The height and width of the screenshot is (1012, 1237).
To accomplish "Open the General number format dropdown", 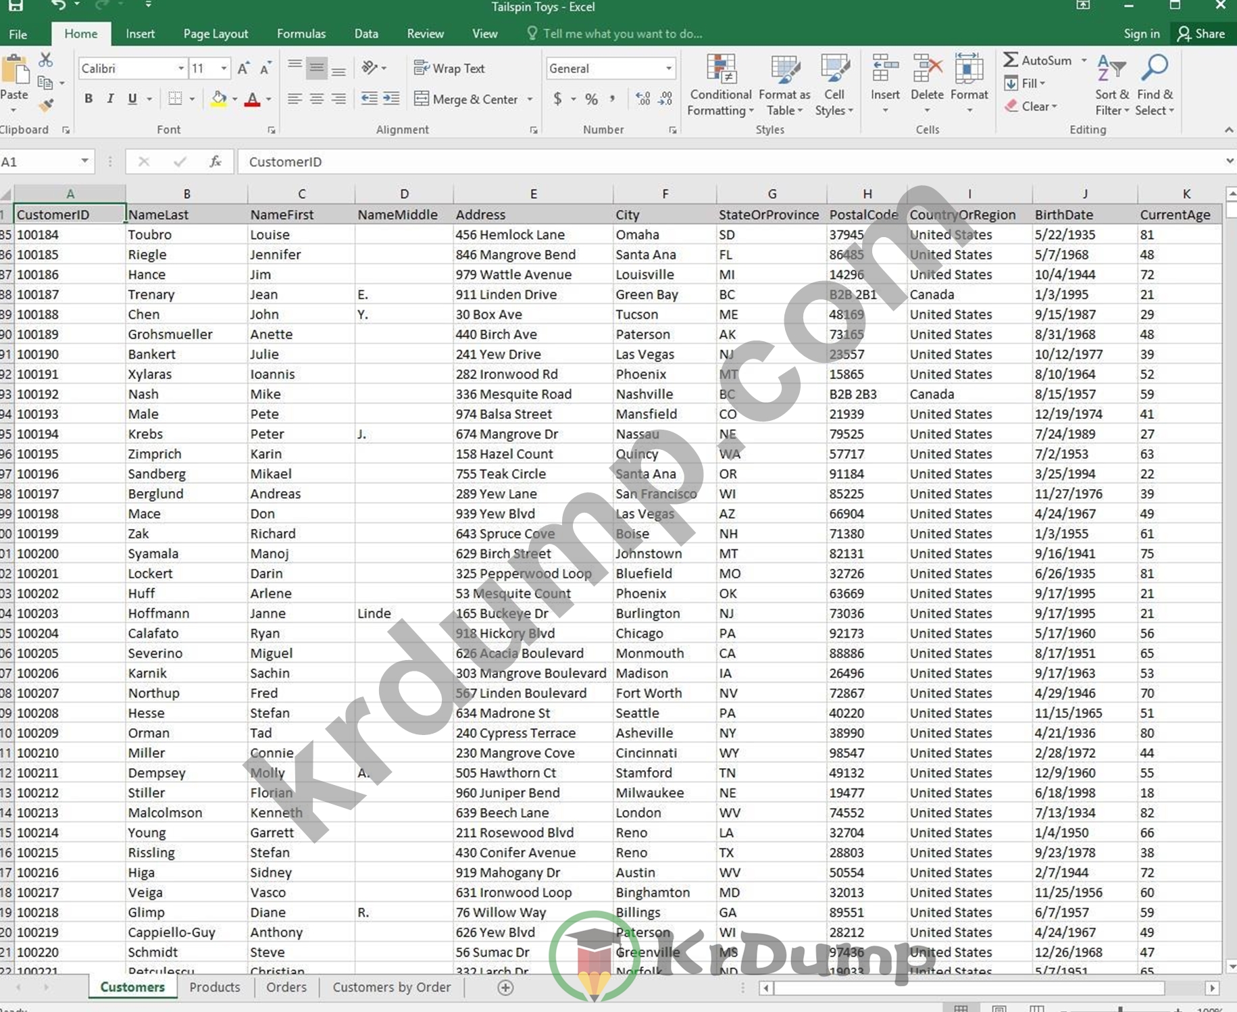I will (x=668, y=68).
